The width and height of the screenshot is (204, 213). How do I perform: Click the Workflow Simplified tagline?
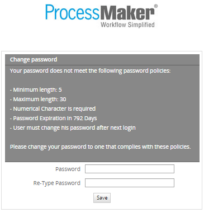pyautogui.click(x=127, y=25)
